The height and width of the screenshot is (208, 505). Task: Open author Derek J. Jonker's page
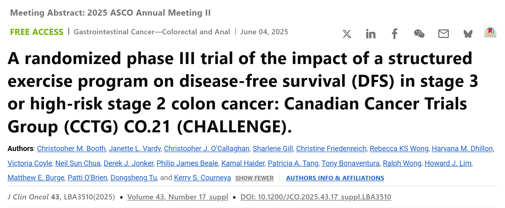point(128,163)
